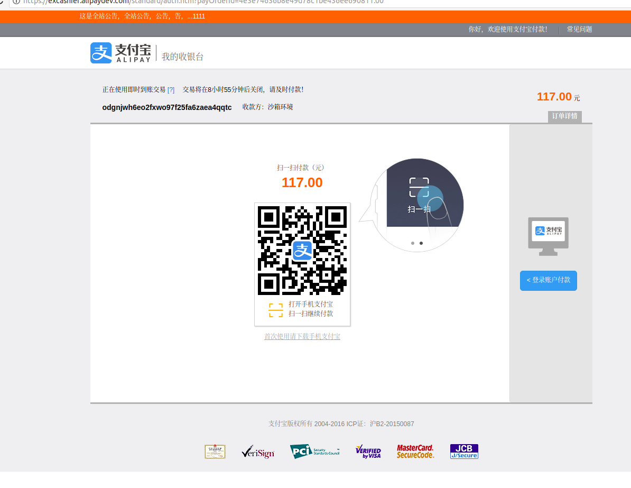Click the certificate badge icon in the footer

(215, 452)
